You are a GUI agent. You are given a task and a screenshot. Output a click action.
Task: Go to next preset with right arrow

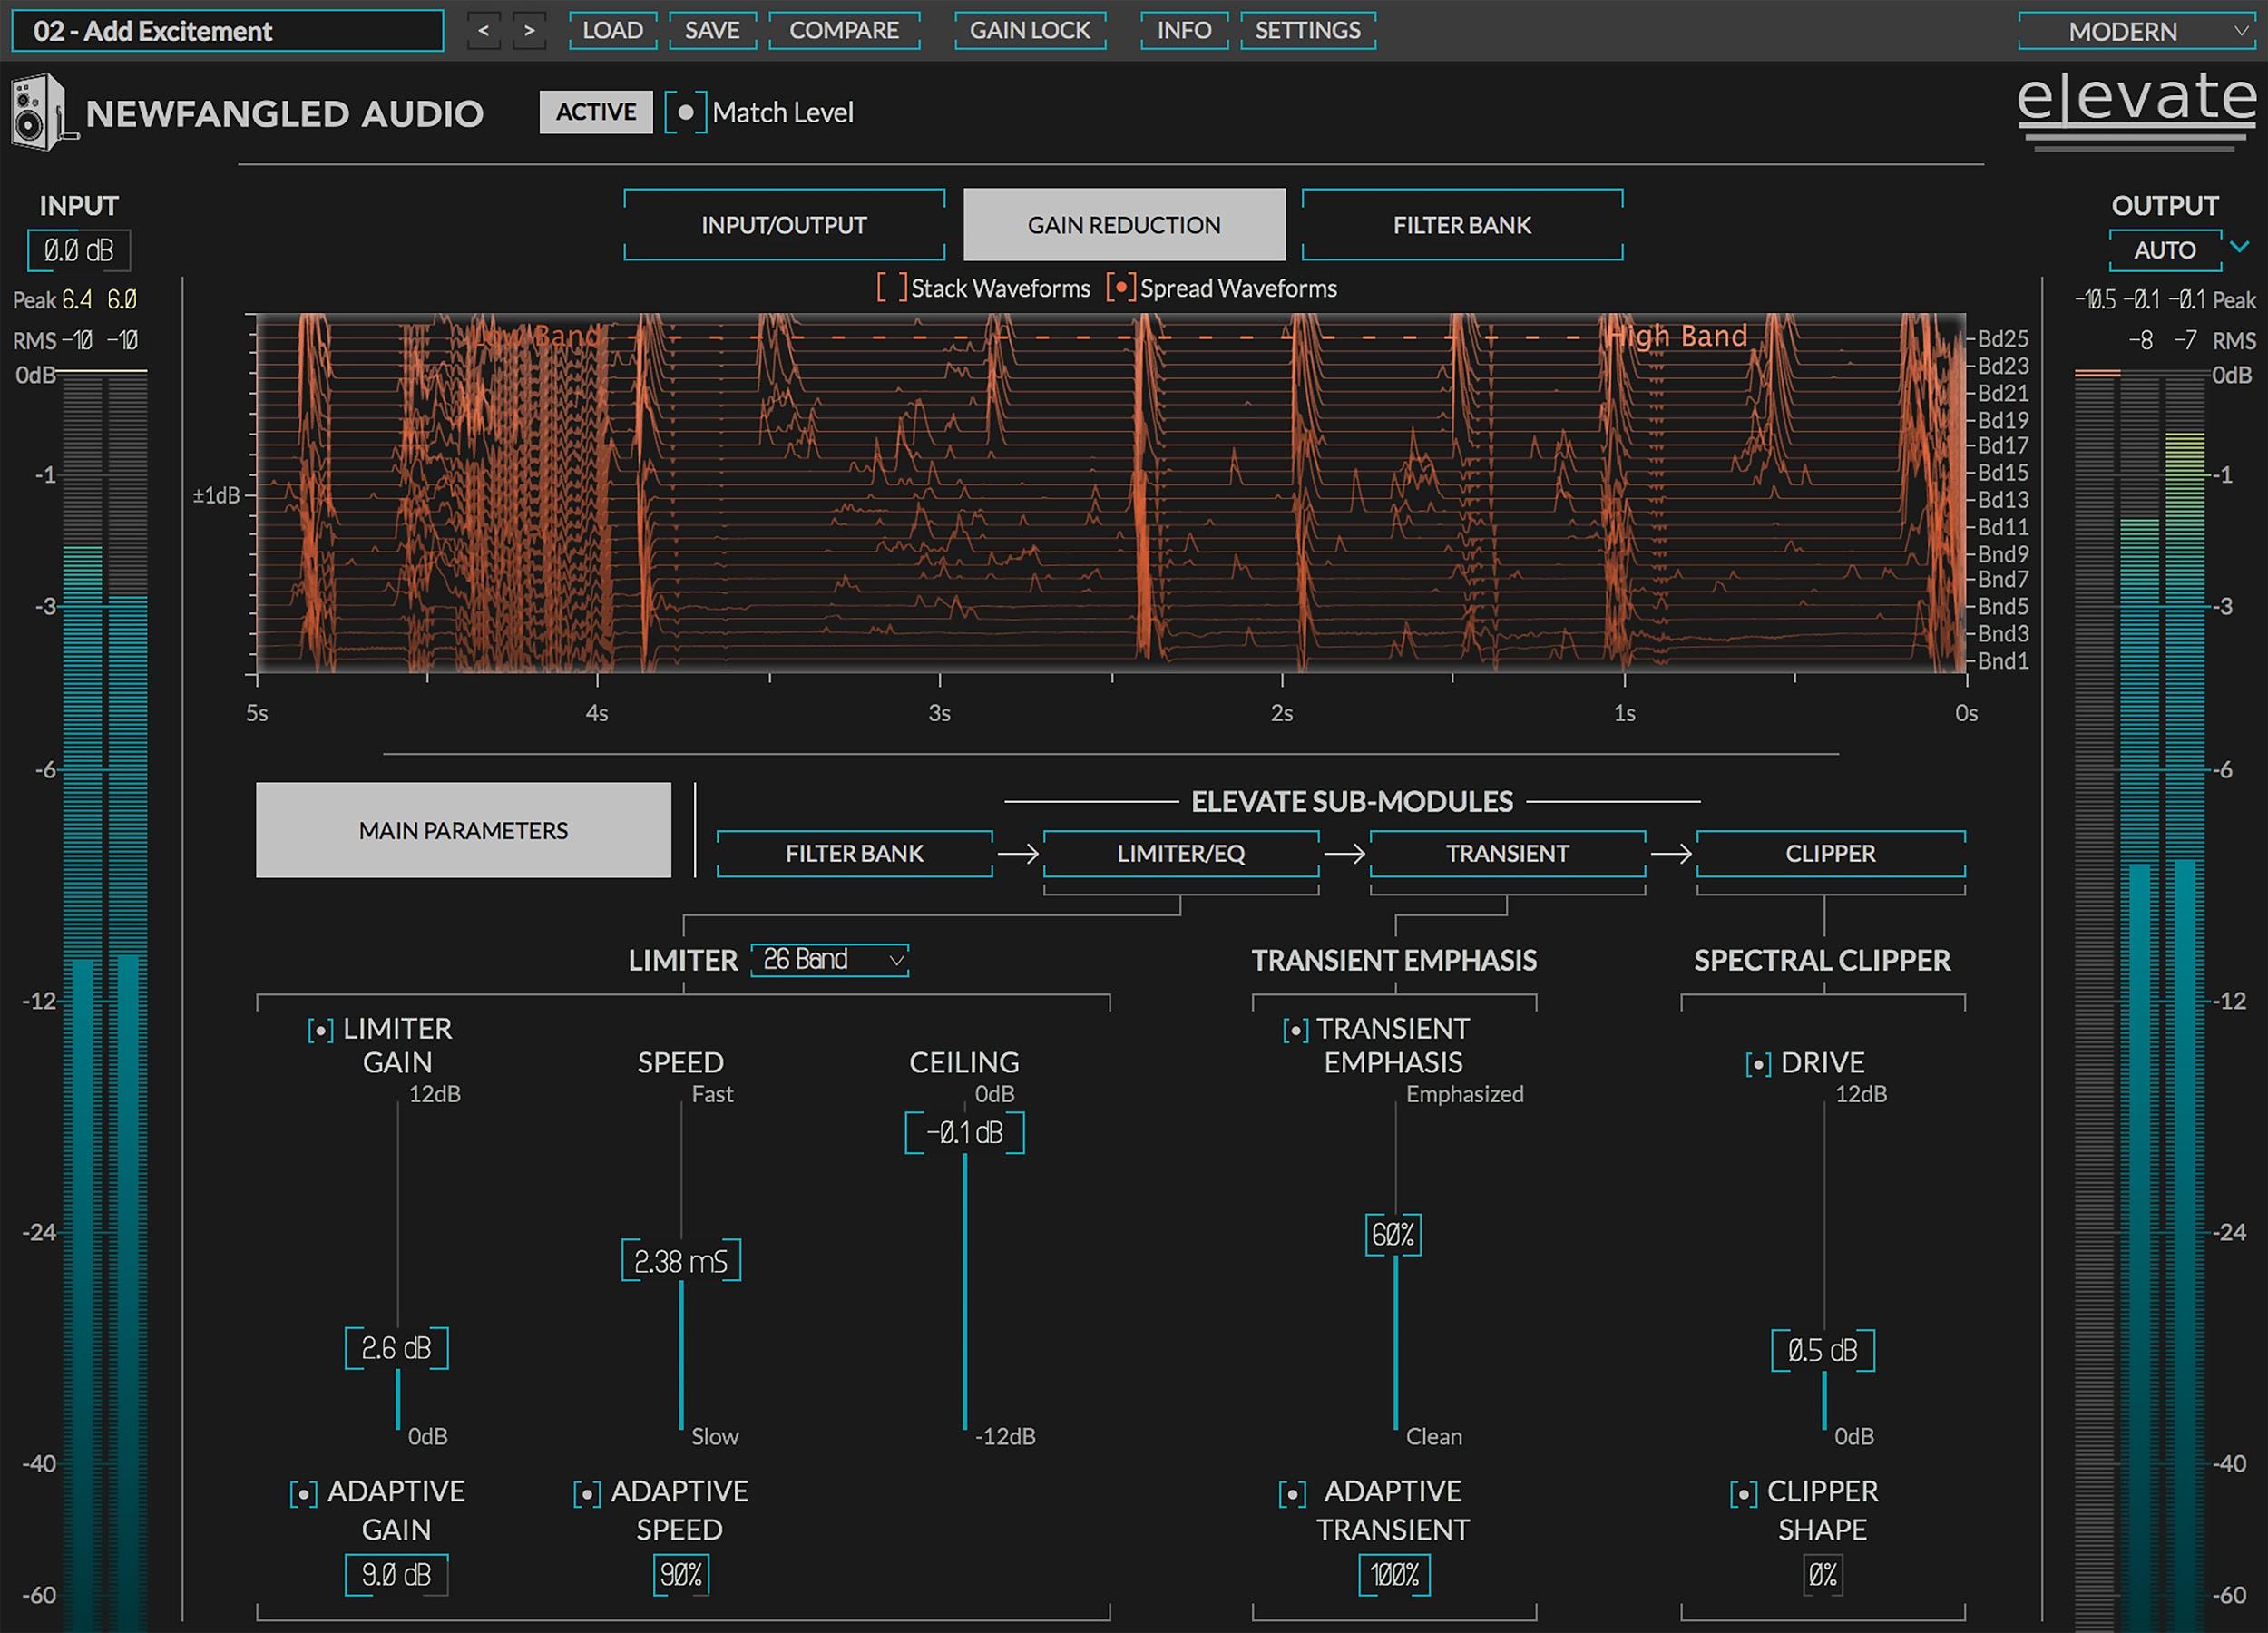529,31
